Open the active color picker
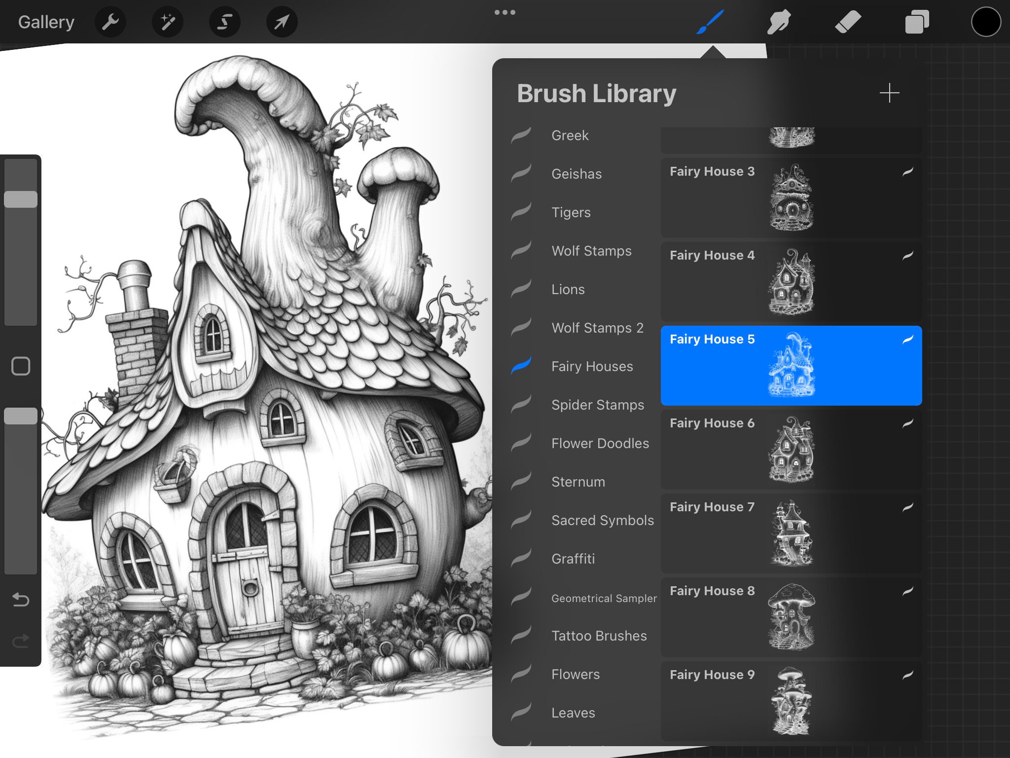This screenshot has height=758, width=1010. 986,22
